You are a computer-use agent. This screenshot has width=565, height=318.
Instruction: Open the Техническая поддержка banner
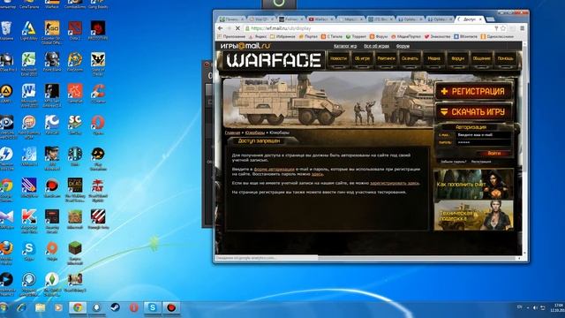pos(474,216)
